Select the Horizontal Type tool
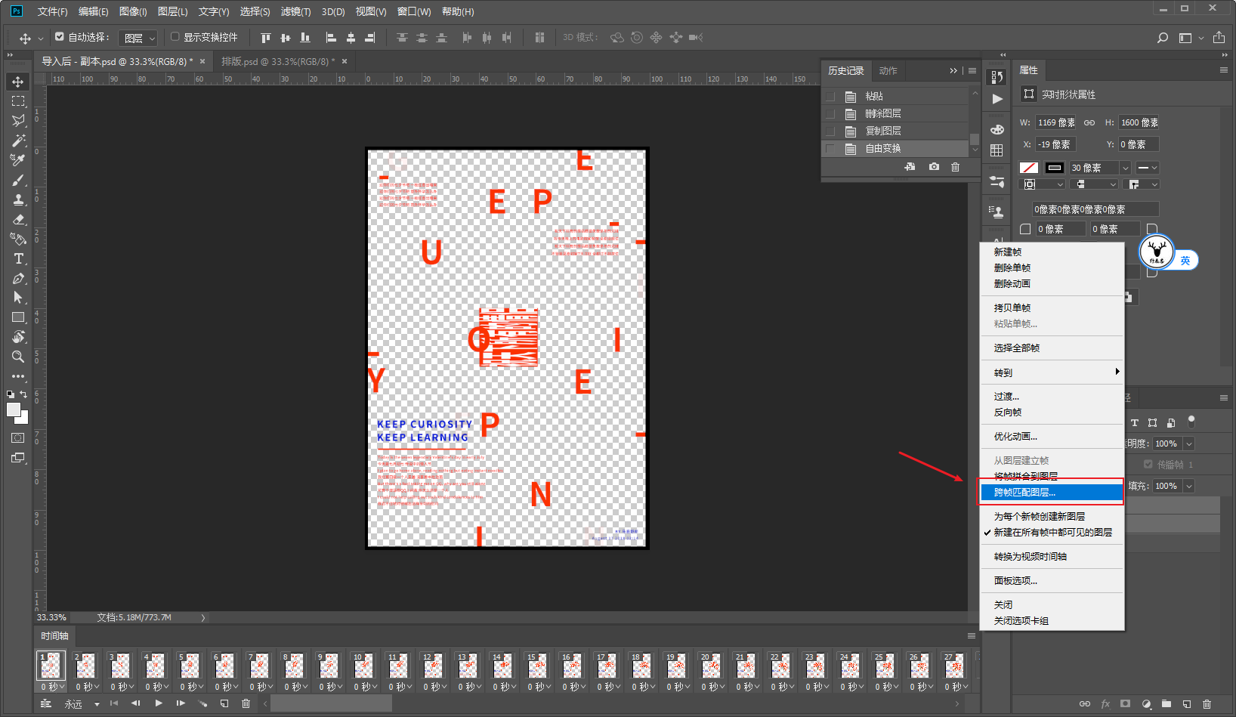The image size is (1236, 717). click(x=18, y=258)
